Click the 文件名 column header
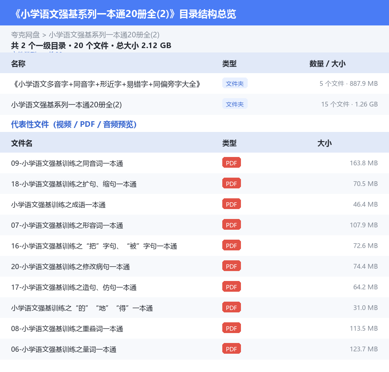This screenshot has width=389, height=372. pyautogui.click(x=21, y=143)
